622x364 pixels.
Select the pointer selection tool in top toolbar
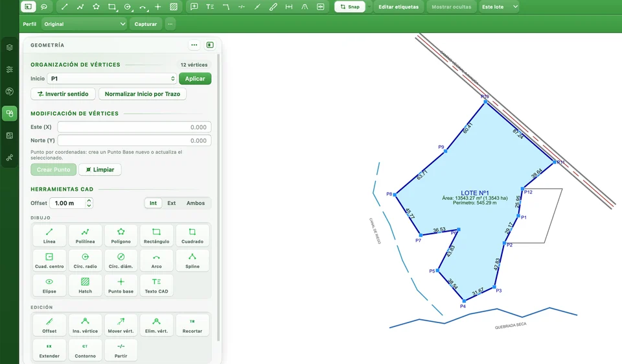pyautogui.click(x=28, y=6)
